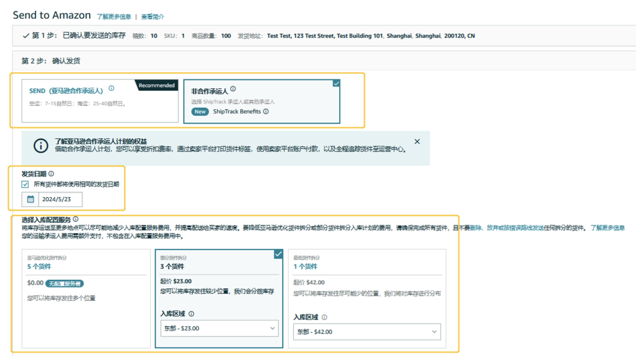Click 删除、放弃或按错误路线发送 link
This screenshot has width=636, height=360.
[x=507, y=228]
